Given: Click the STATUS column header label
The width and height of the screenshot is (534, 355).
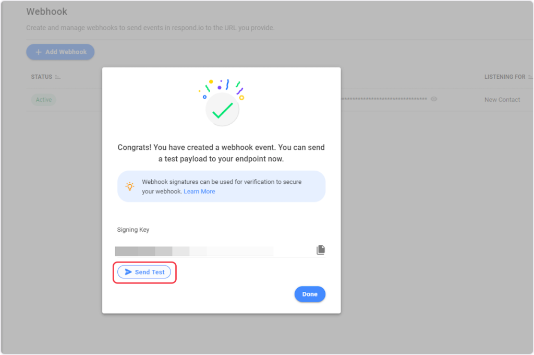Looking at the screenshot, I should tap(42, 77).
